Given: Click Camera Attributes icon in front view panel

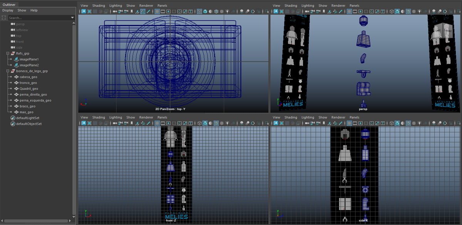Looking at the screenshot, I should (x=126, y=123).
